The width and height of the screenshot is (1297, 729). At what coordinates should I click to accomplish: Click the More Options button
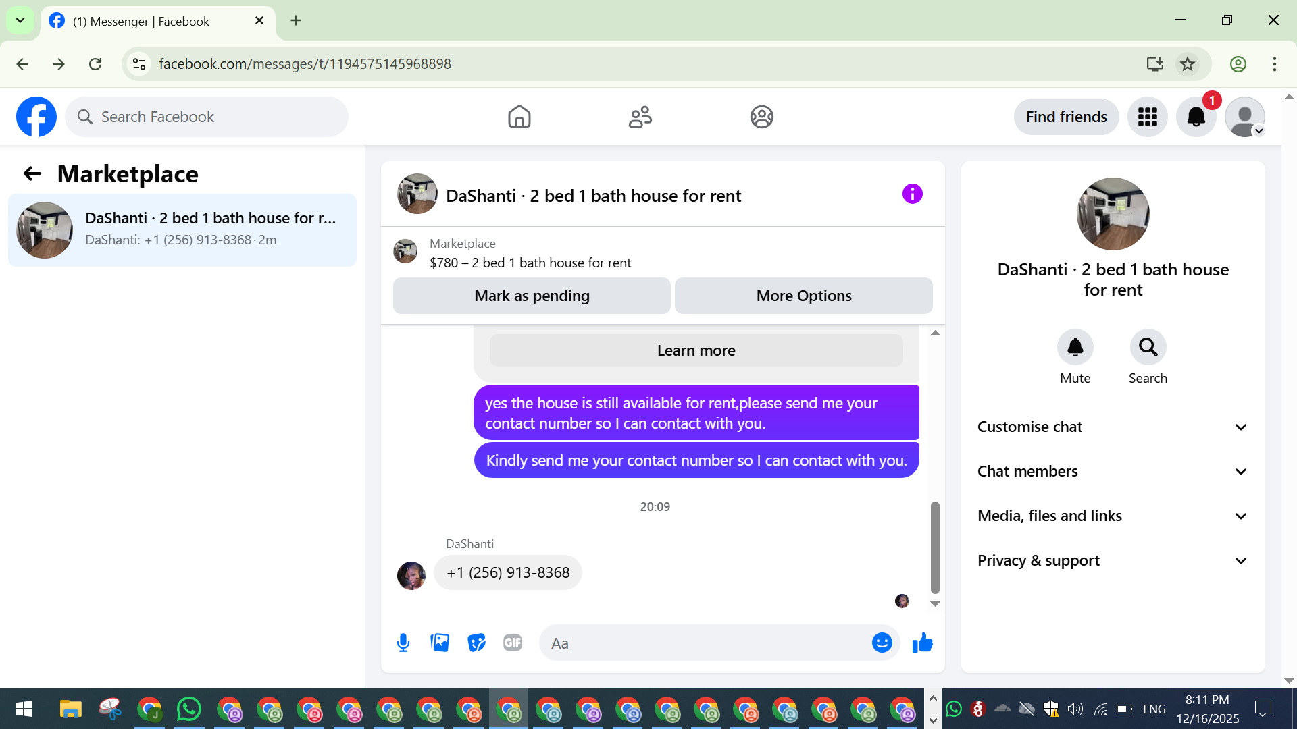point(804,296)
